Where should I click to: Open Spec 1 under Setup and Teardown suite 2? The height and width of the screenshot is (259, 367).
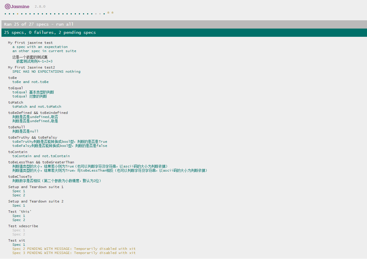coord(19,205)
